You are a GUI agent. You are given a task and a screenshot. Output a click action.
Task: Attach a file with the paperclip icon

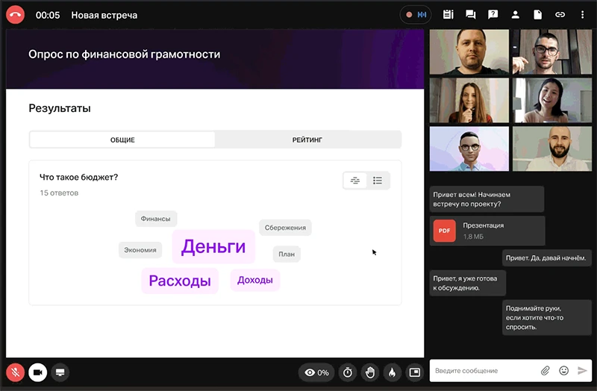[546, 370]
